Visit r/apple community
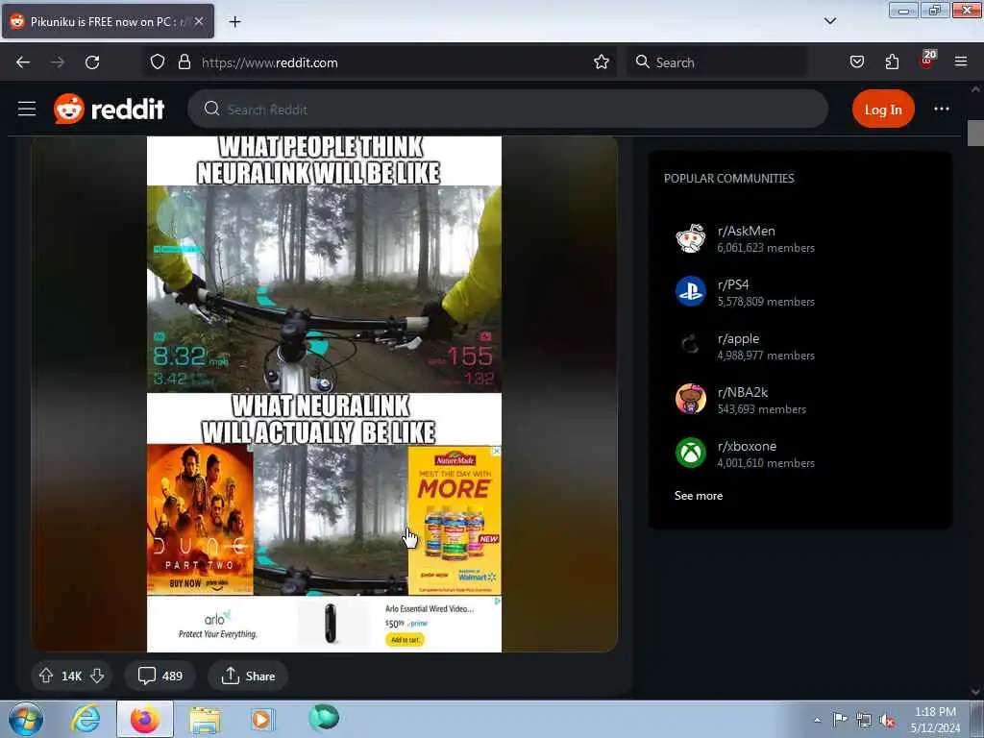 coord(738,338)
